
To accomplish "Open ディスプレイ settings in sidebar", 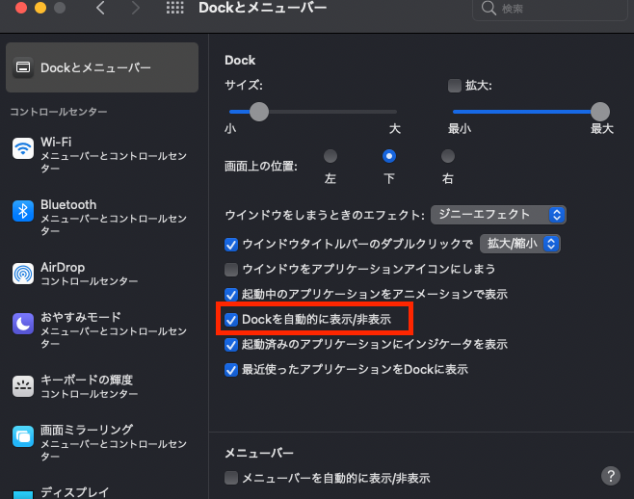I will point(102,492).
